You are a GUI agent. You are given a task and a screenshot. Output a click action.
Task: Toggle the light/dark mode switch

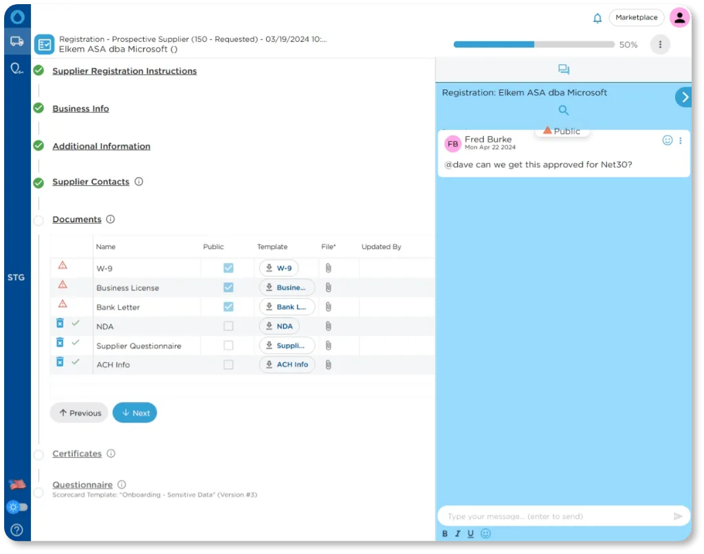(17, 507)
